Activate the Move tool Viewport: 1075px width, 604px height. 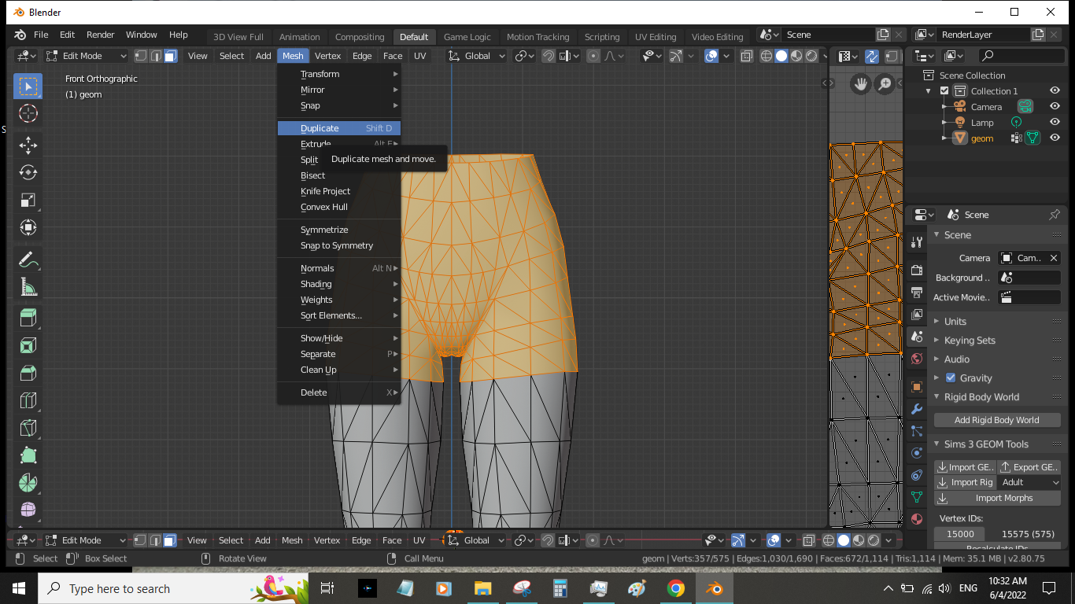pos(28,145)
